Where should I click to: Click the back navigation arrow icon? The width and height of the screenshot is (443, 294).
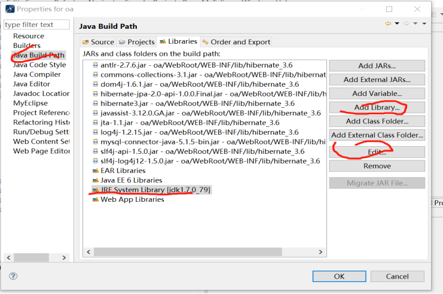pyautogui.click(x=388, y=23)
